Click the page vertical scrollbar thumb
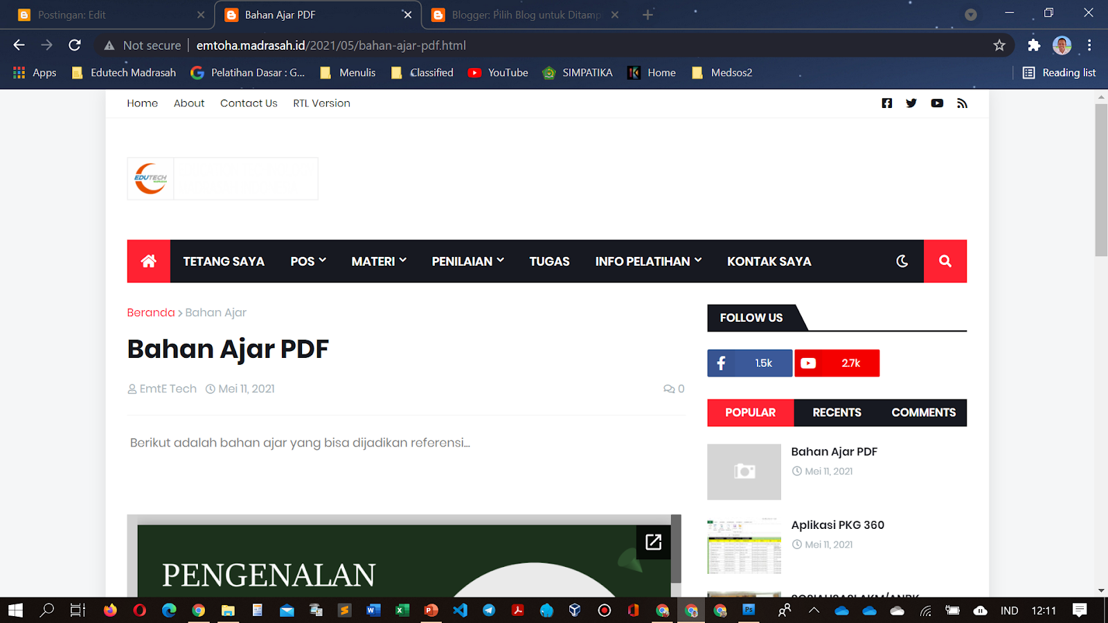1108x623 pixels. click(1101, 180)
